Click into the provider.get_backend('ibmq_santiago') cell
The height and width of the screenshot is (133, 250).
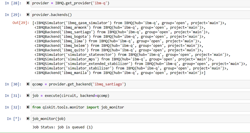(140, 84)
